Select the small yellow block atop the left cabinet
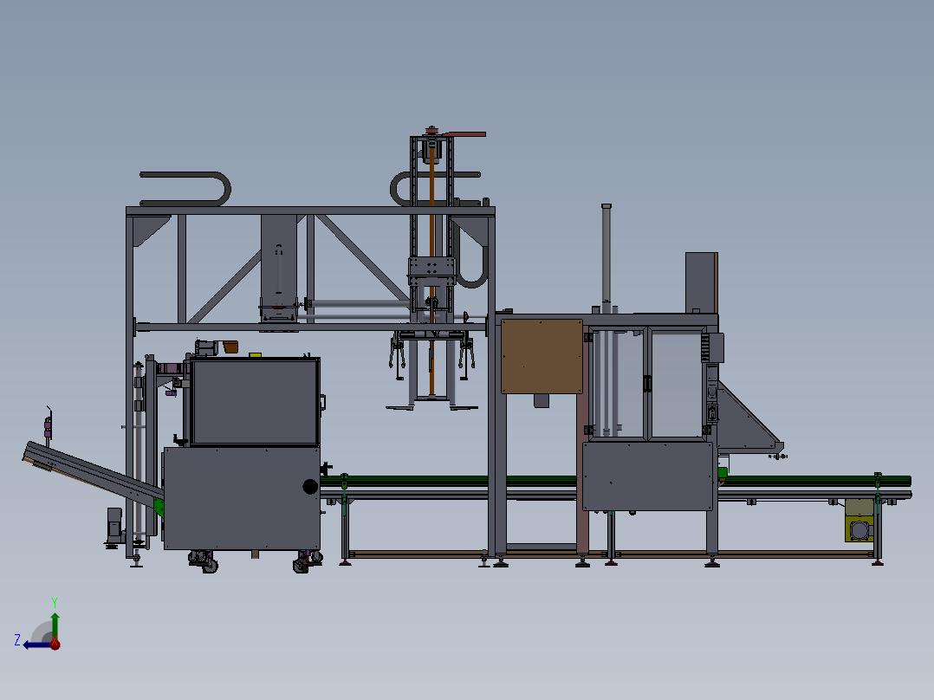This screenshot has width=934, height=700. click(255, 354)
